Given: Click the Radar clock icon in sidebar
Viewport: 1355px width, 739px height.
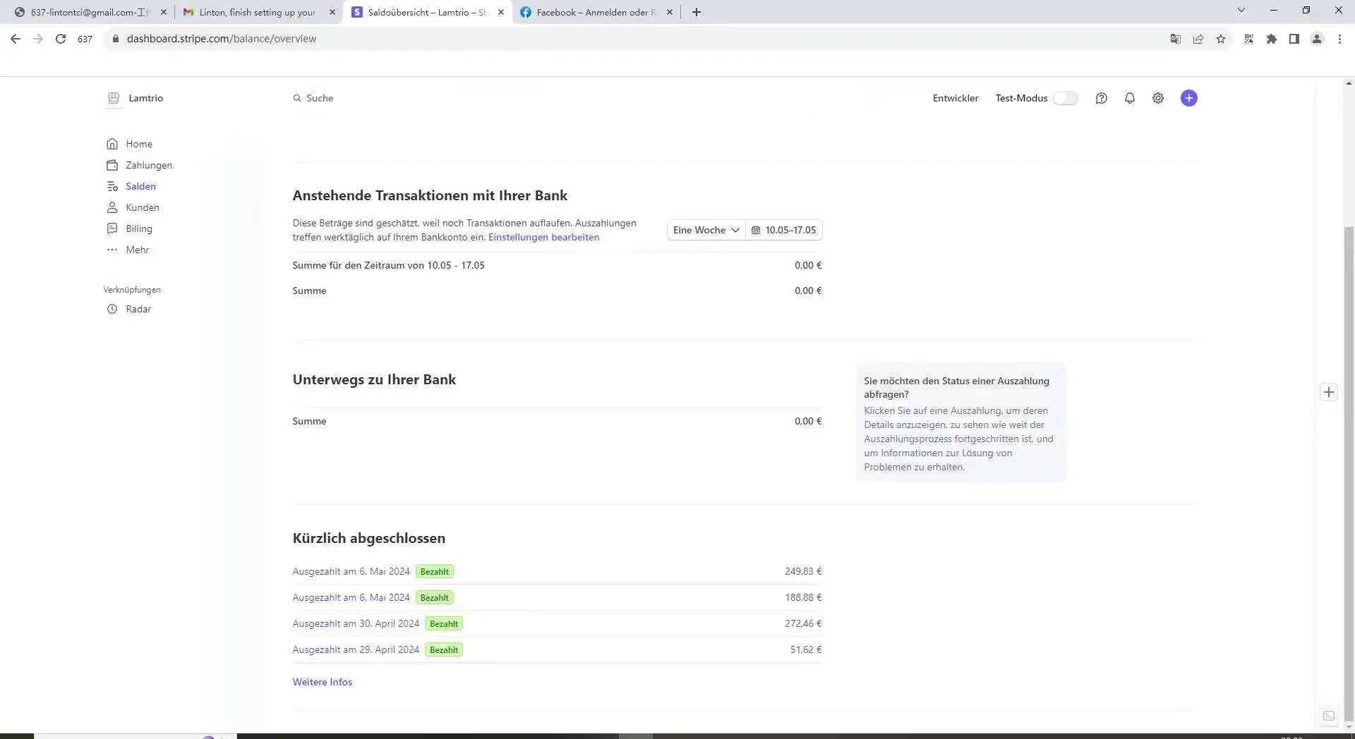Looking at the screenshot, I should (x=112, y=309).
